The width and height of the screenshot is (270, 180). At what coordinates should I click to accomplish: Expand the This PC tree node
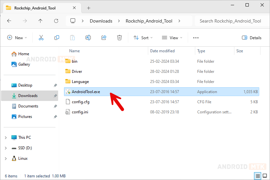(x=6, y=138)
